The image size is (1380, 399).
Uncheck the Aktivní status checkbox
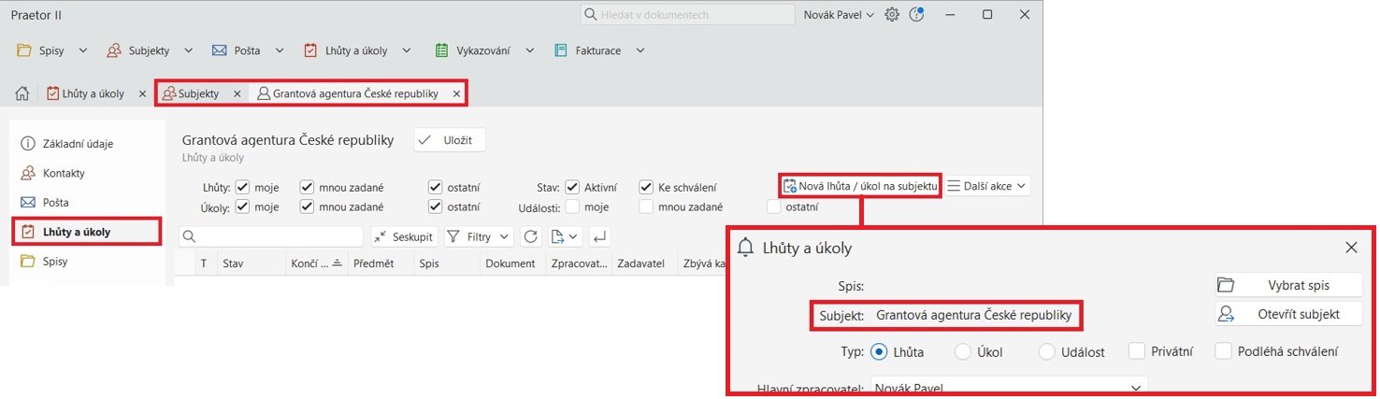pos(573,188)
